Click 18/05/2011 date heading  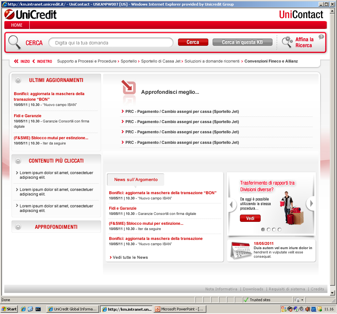264,244
